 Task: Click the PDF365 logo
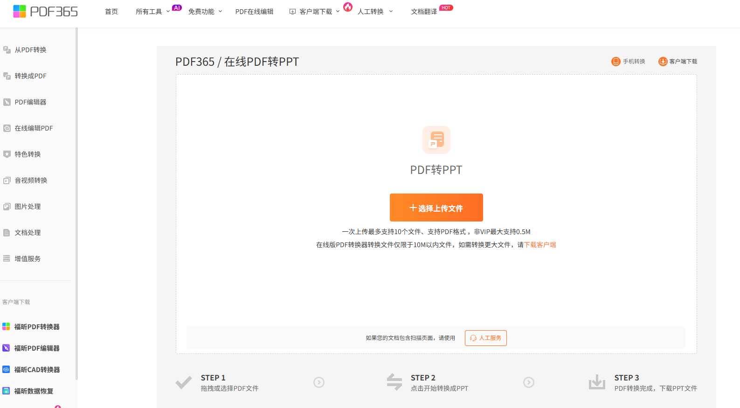point(45,11)
